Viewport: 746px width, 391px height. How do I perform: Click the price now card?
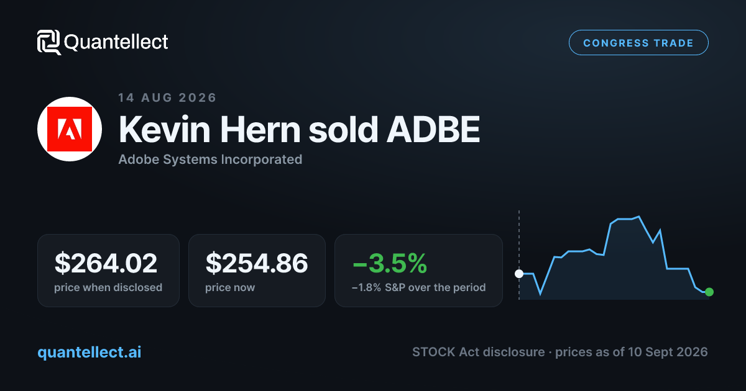[257, 270]
